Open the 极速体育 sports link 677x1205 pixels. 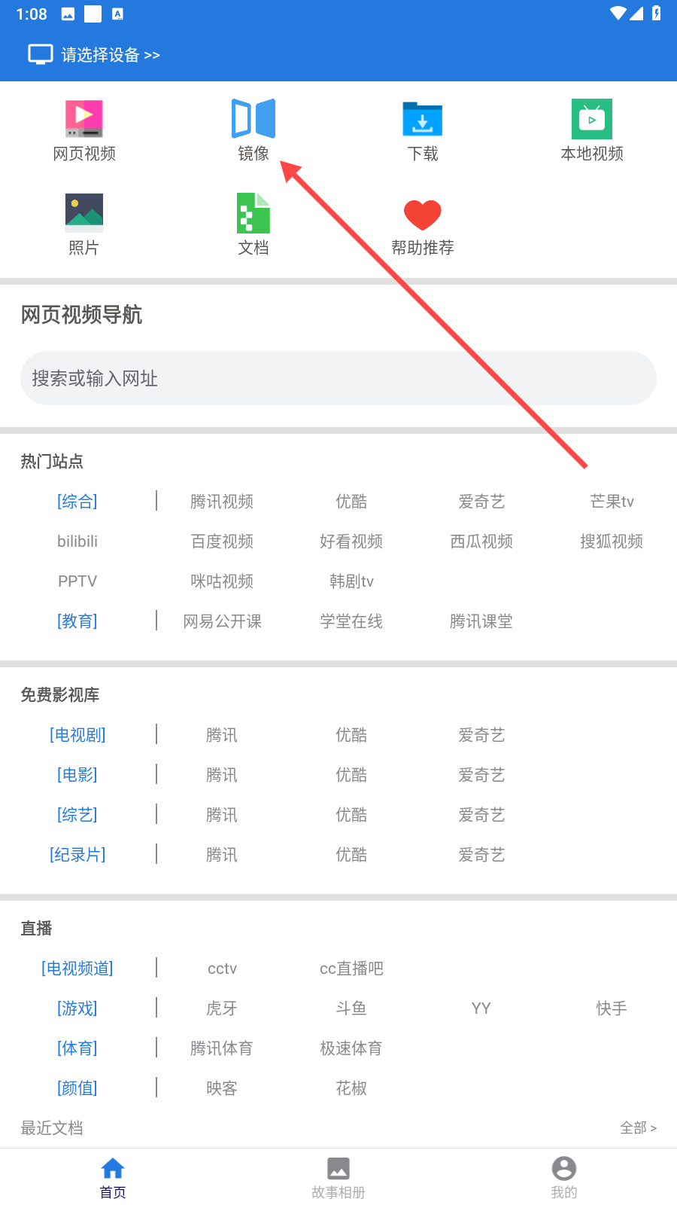coord(351,1048)
